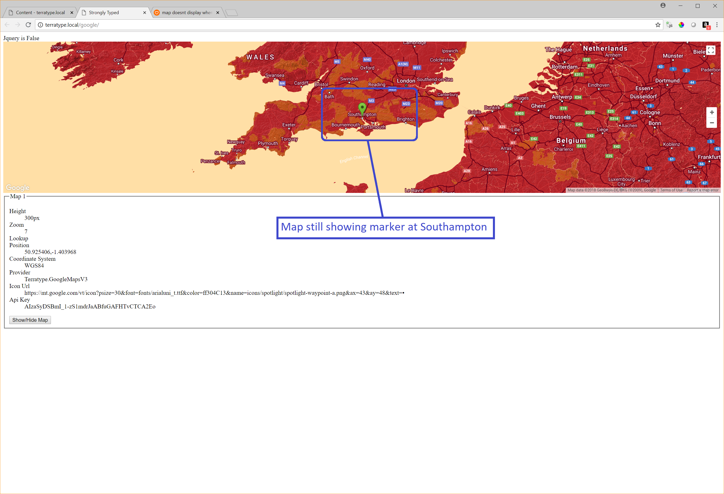Close the Content - terratype.local tab
724x494 pixels.
(72, 13)
